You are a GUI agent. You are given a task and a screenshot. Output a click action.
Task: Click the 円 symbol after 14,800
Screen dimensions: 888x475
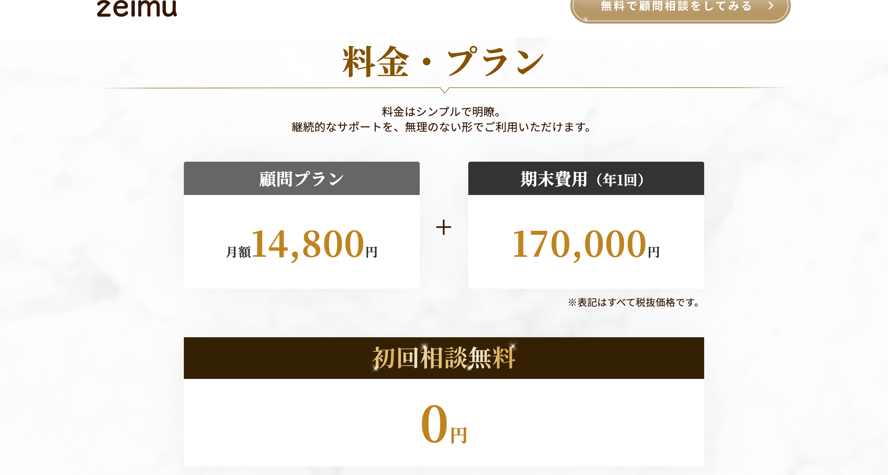[x=372, y=252]
